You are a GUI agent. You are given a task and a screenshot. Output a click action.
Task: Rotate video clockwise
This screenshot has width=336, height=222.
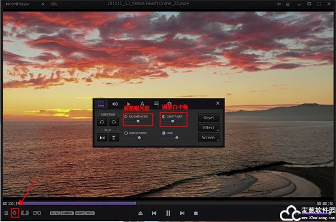[x=114, y=122]
